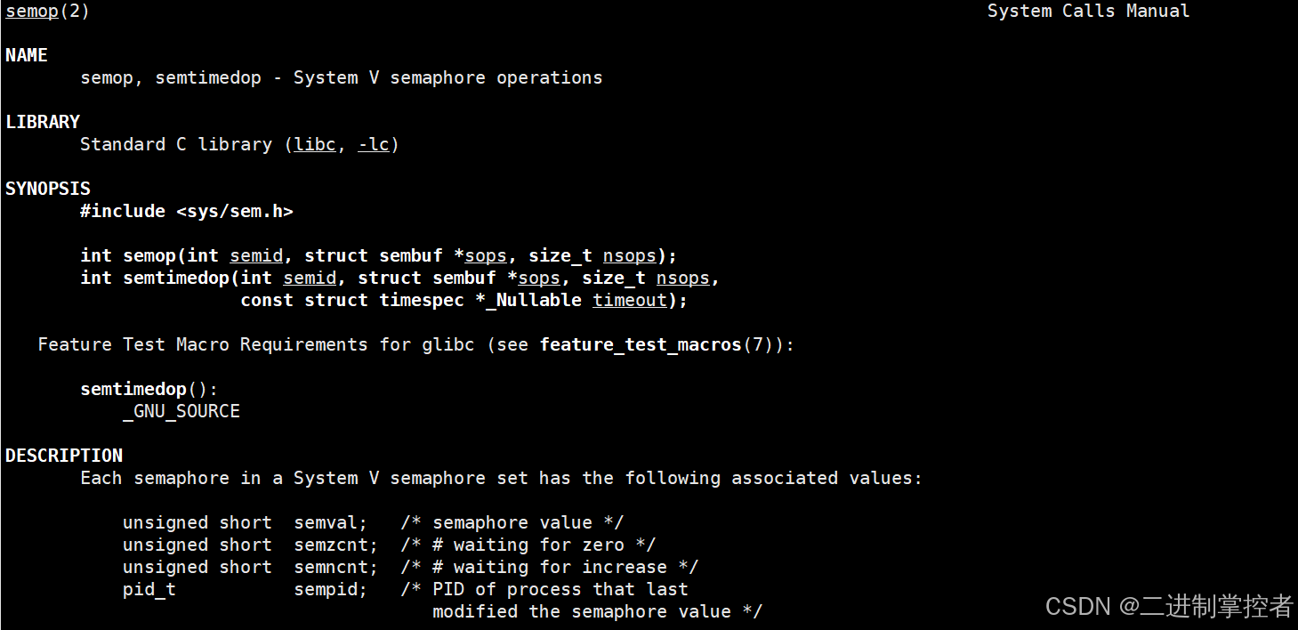Viewport: 1298px width, 630px height.
Task: Click the NAME section heading
Action: click(x=27, y=55)
